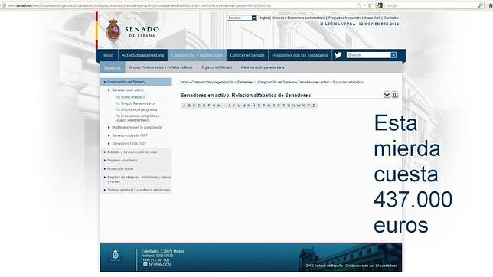Screen dimensions: 493x277
Task: Click the rightmost icon beside Senadores heading
Action: click(x=395, y=95)
